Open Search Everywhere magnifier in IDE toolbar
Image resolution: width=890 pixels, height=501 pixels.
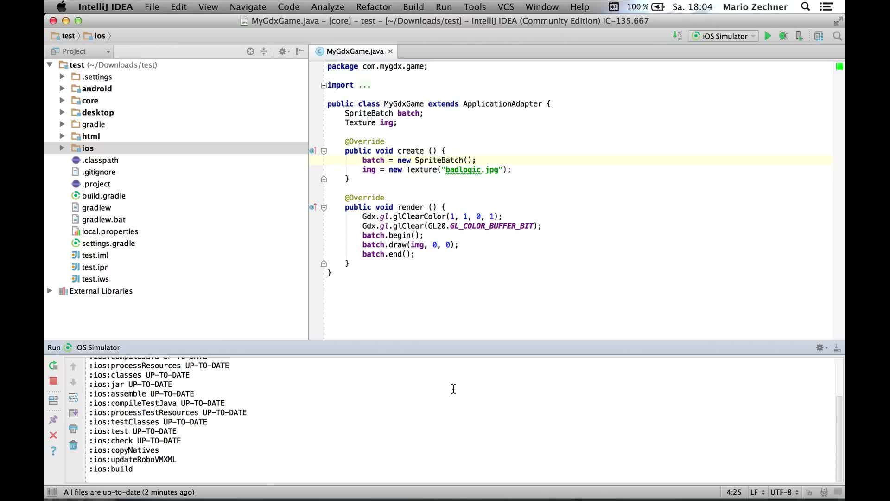[837, 36]
